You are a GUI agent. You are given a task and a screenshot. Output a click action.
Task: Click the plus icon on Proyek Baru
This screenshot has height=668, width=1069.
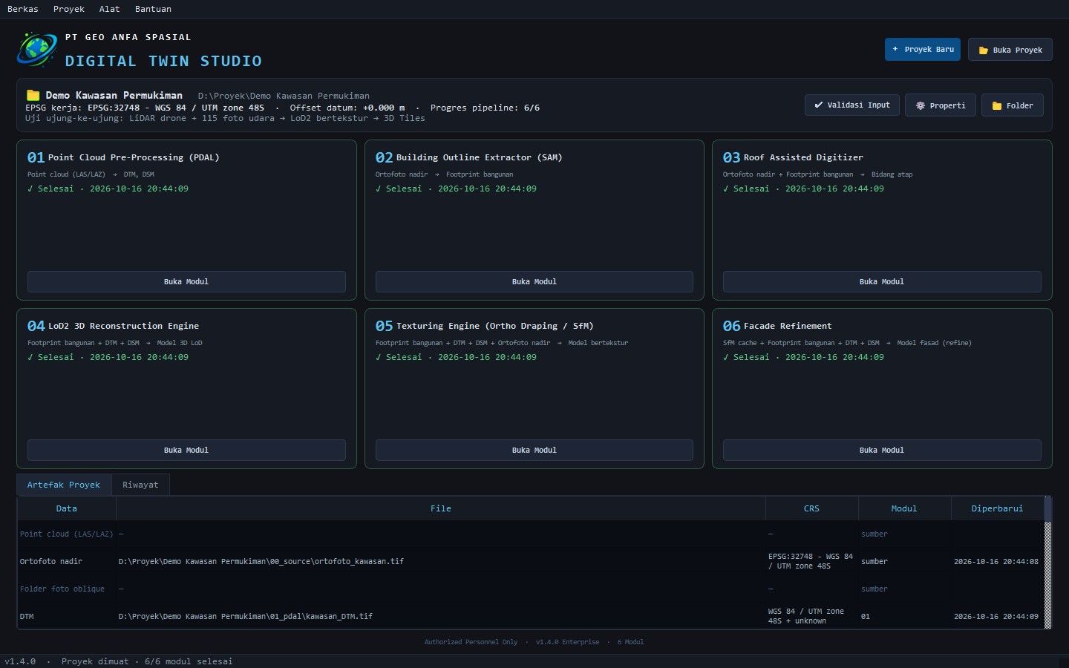pyautogui.click(x=895, y=49)
